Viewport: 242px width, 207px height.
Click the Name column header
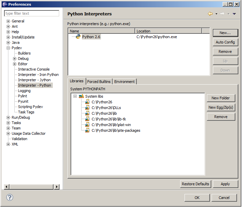101,31
